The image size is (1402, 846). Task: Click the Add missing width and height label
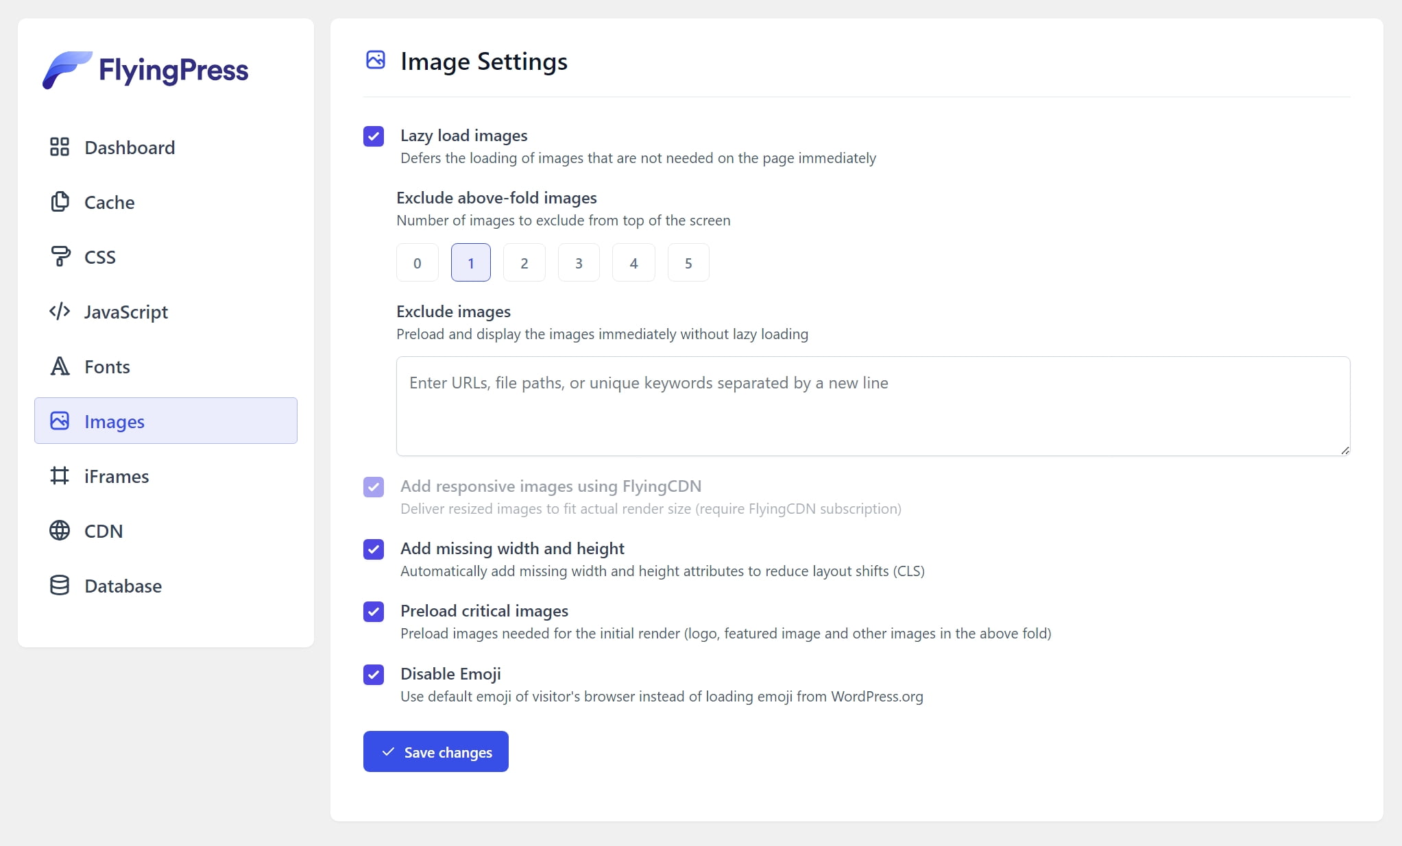(x=512, y=549)
